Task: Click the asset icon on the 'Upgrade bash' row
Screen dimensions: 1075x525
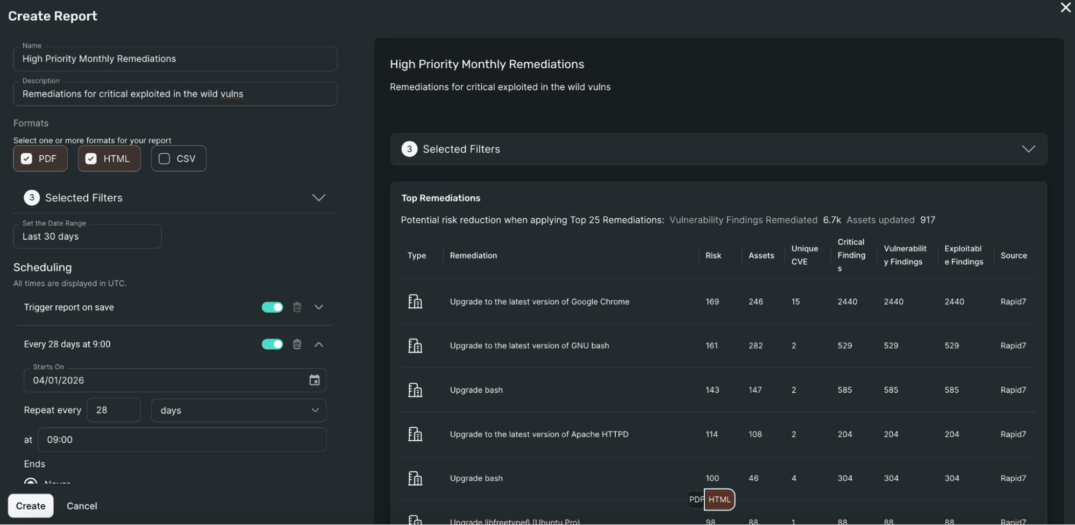Action: click(415, 390)
